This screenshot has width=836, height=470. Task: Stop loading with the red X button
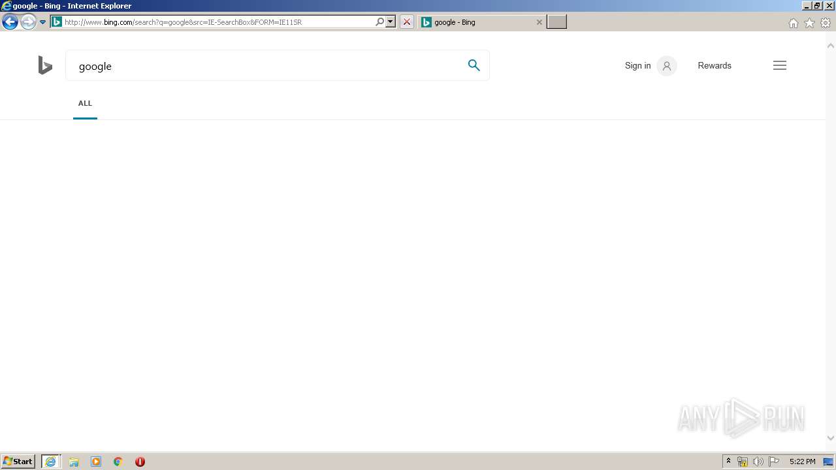[x=406, y=22]
